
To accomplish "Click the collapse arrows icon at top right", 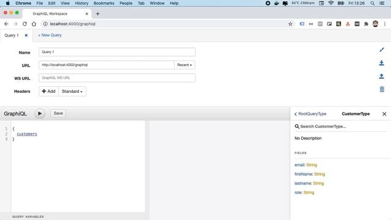I will pyautogui.click(x=382, y=50).
